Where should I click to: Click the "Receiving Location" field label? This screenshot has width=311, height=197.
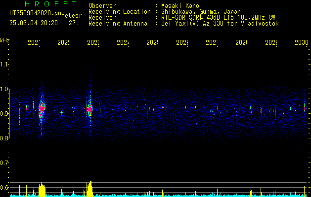click(120, 12)
